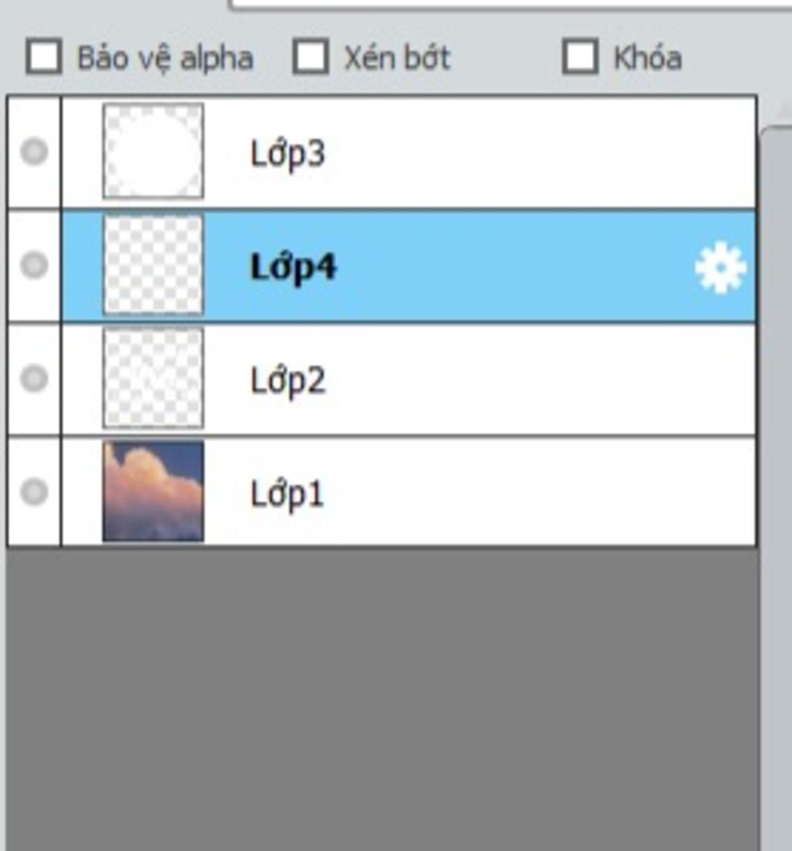
Task: Click the Bảo vệ alpha label text
Action: point(166,59)
